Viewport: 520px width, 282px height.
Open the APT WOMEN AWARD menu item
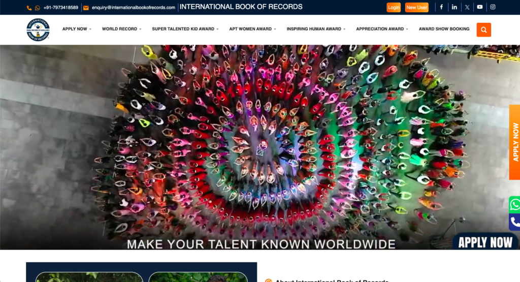click(x=250, y=29)
